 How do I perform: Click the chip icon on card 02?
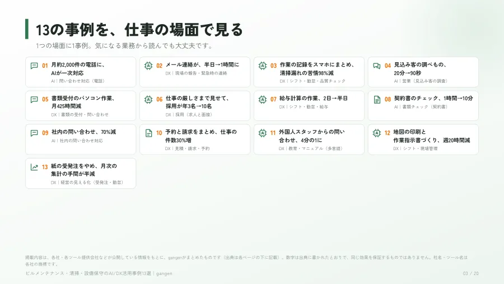pyautogui.click(x=148, y=66)
